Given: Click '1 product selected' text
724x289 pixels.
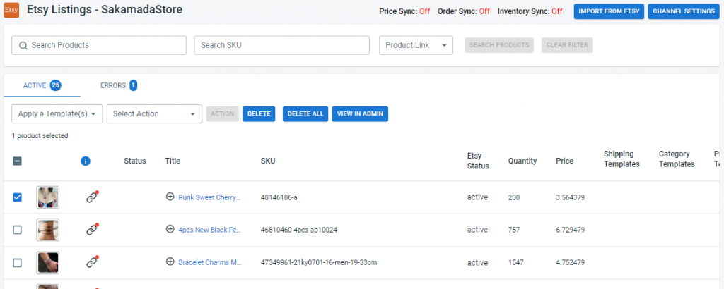Looking at the screenshot, I should click(40, 136).
